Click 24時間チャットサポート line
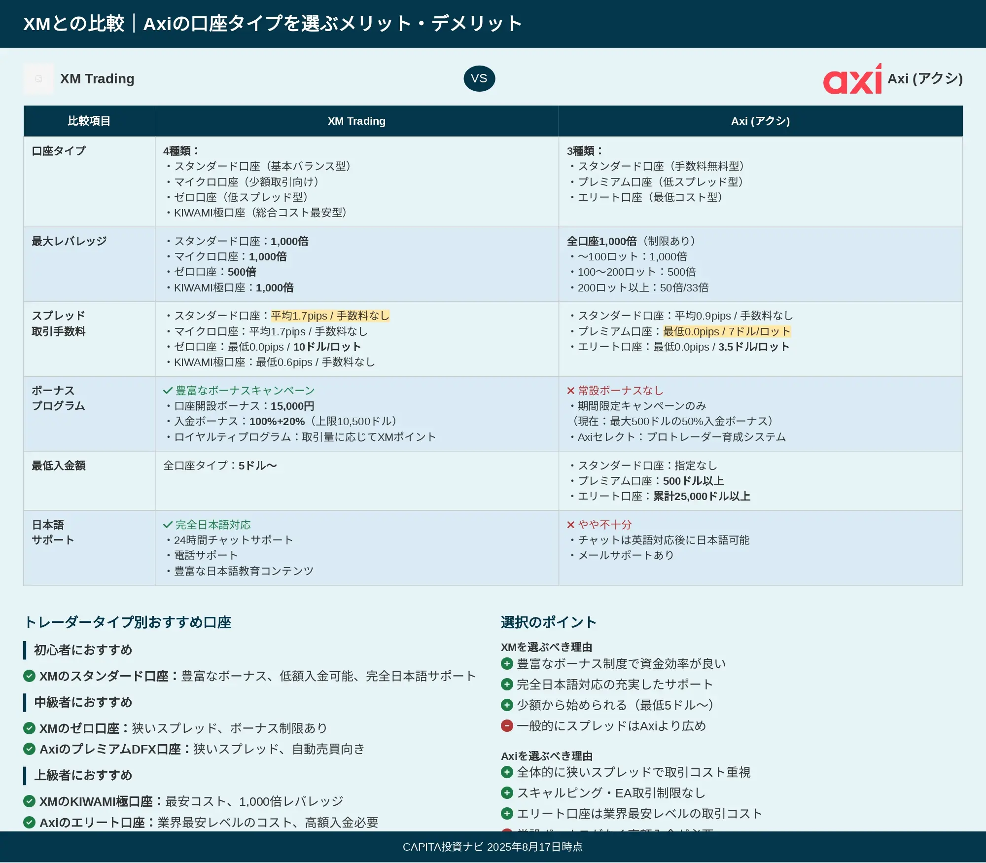 [229, 540]
